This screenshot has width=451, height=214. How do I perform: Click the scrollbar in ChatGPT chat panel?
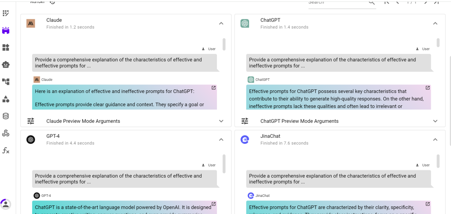pyautogui.click(x=438, y=42)
